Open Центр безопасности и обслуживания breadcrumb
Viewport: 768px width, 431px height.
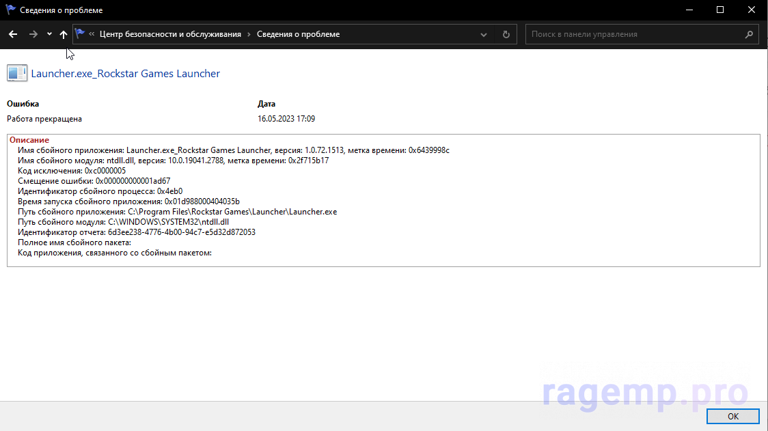pyautogui.click(x=170, y=34)
